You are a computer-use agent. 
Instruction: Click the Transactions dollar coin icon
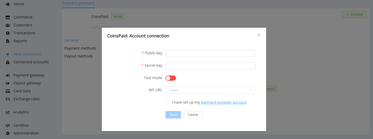[x=8, y=33]
